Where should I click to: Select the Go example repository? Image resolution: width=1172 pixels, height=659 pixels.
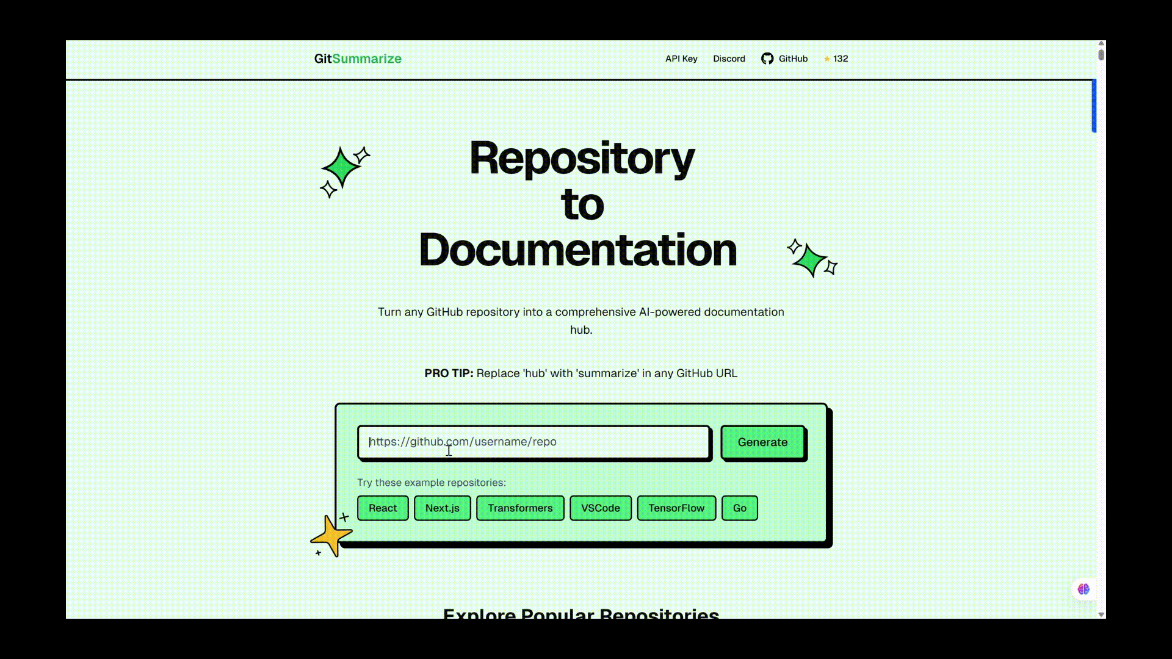coord(739,508)
